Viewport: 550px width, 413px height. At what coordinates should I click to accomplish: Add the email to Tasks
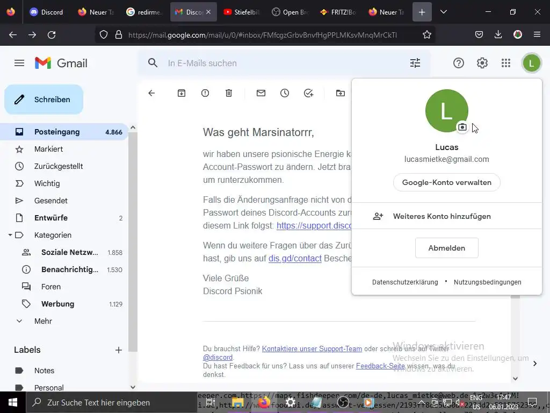coord(308,93)
